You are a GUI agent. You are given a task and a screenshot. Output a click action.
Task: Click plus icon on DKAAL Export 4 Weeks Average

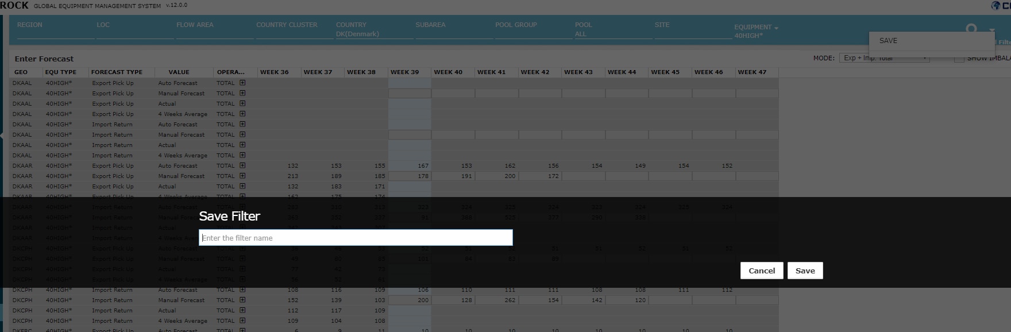pos(242,114)
